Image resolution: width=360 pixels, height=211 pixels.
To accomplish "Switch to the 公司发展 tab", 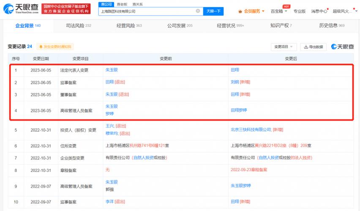I will point(180,26).
